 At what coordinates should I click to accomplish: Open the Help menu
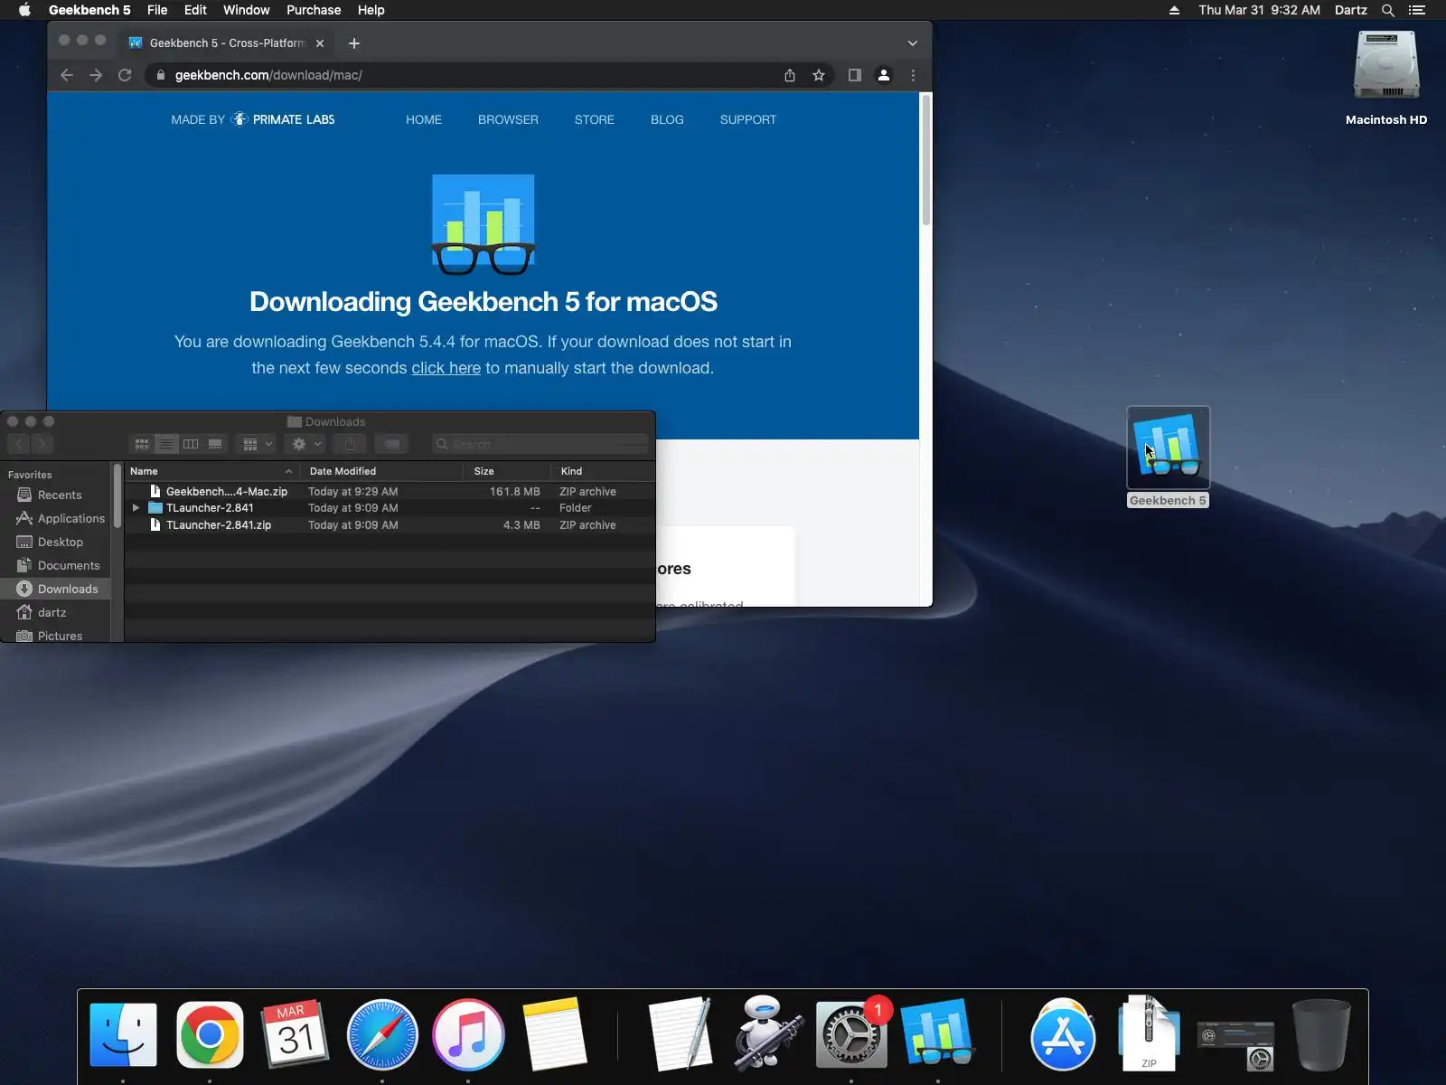point(371,10)
